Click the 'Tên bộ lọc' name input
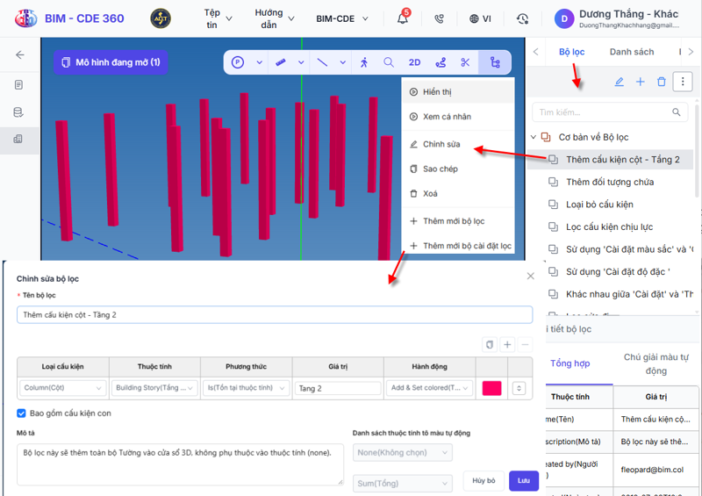This screenshot has height=496, width=702. [x=275, y=315]
